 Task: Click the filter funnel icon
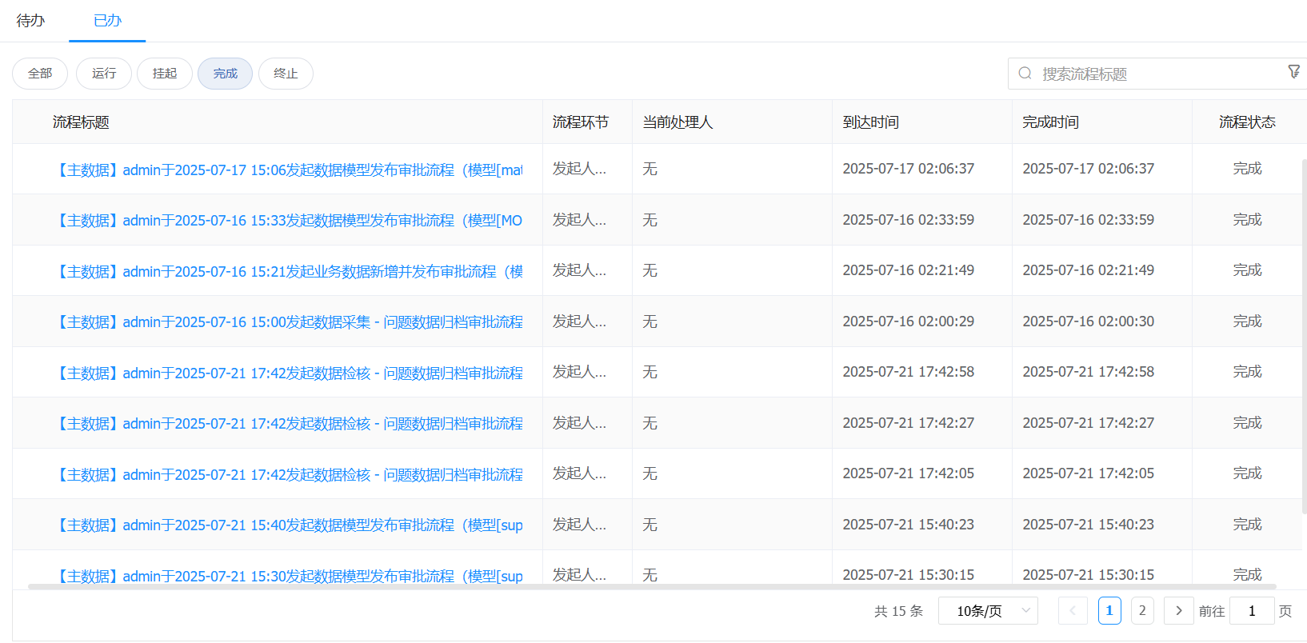pos(1293,72)
